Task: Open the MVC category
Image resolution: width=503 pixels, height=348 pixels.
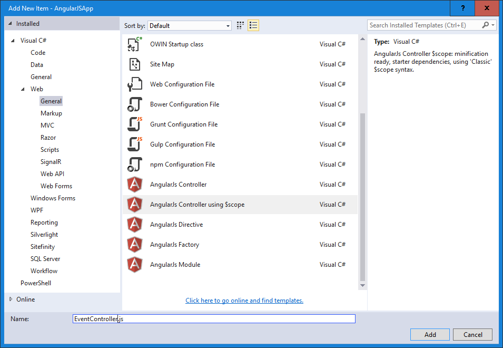Action: 47,125
